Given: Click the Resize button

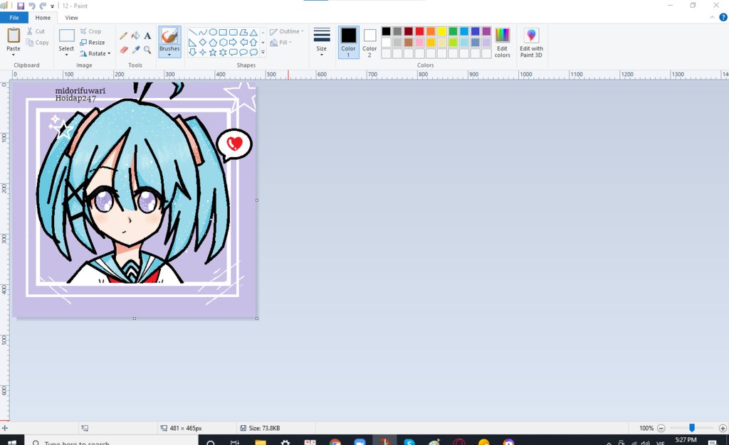Looking at the screenshot, I should (93, 42).
